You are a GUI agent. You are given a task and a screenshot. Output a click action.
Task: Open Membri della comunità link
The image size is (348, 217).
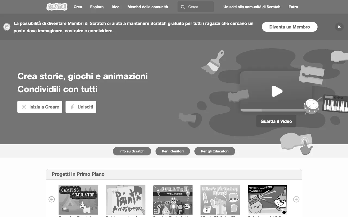point(148,7)
